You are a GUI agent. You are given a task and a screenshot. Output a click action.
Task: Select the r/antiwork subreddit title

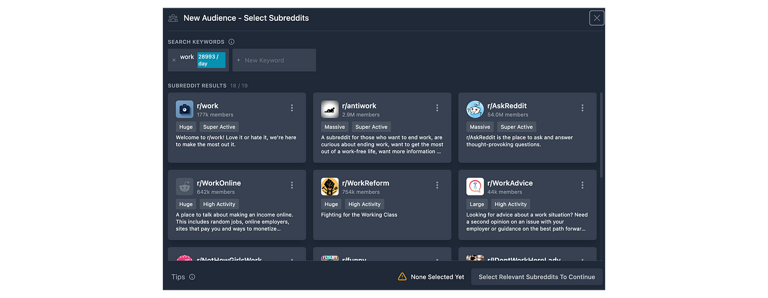[x=359, y=106]
